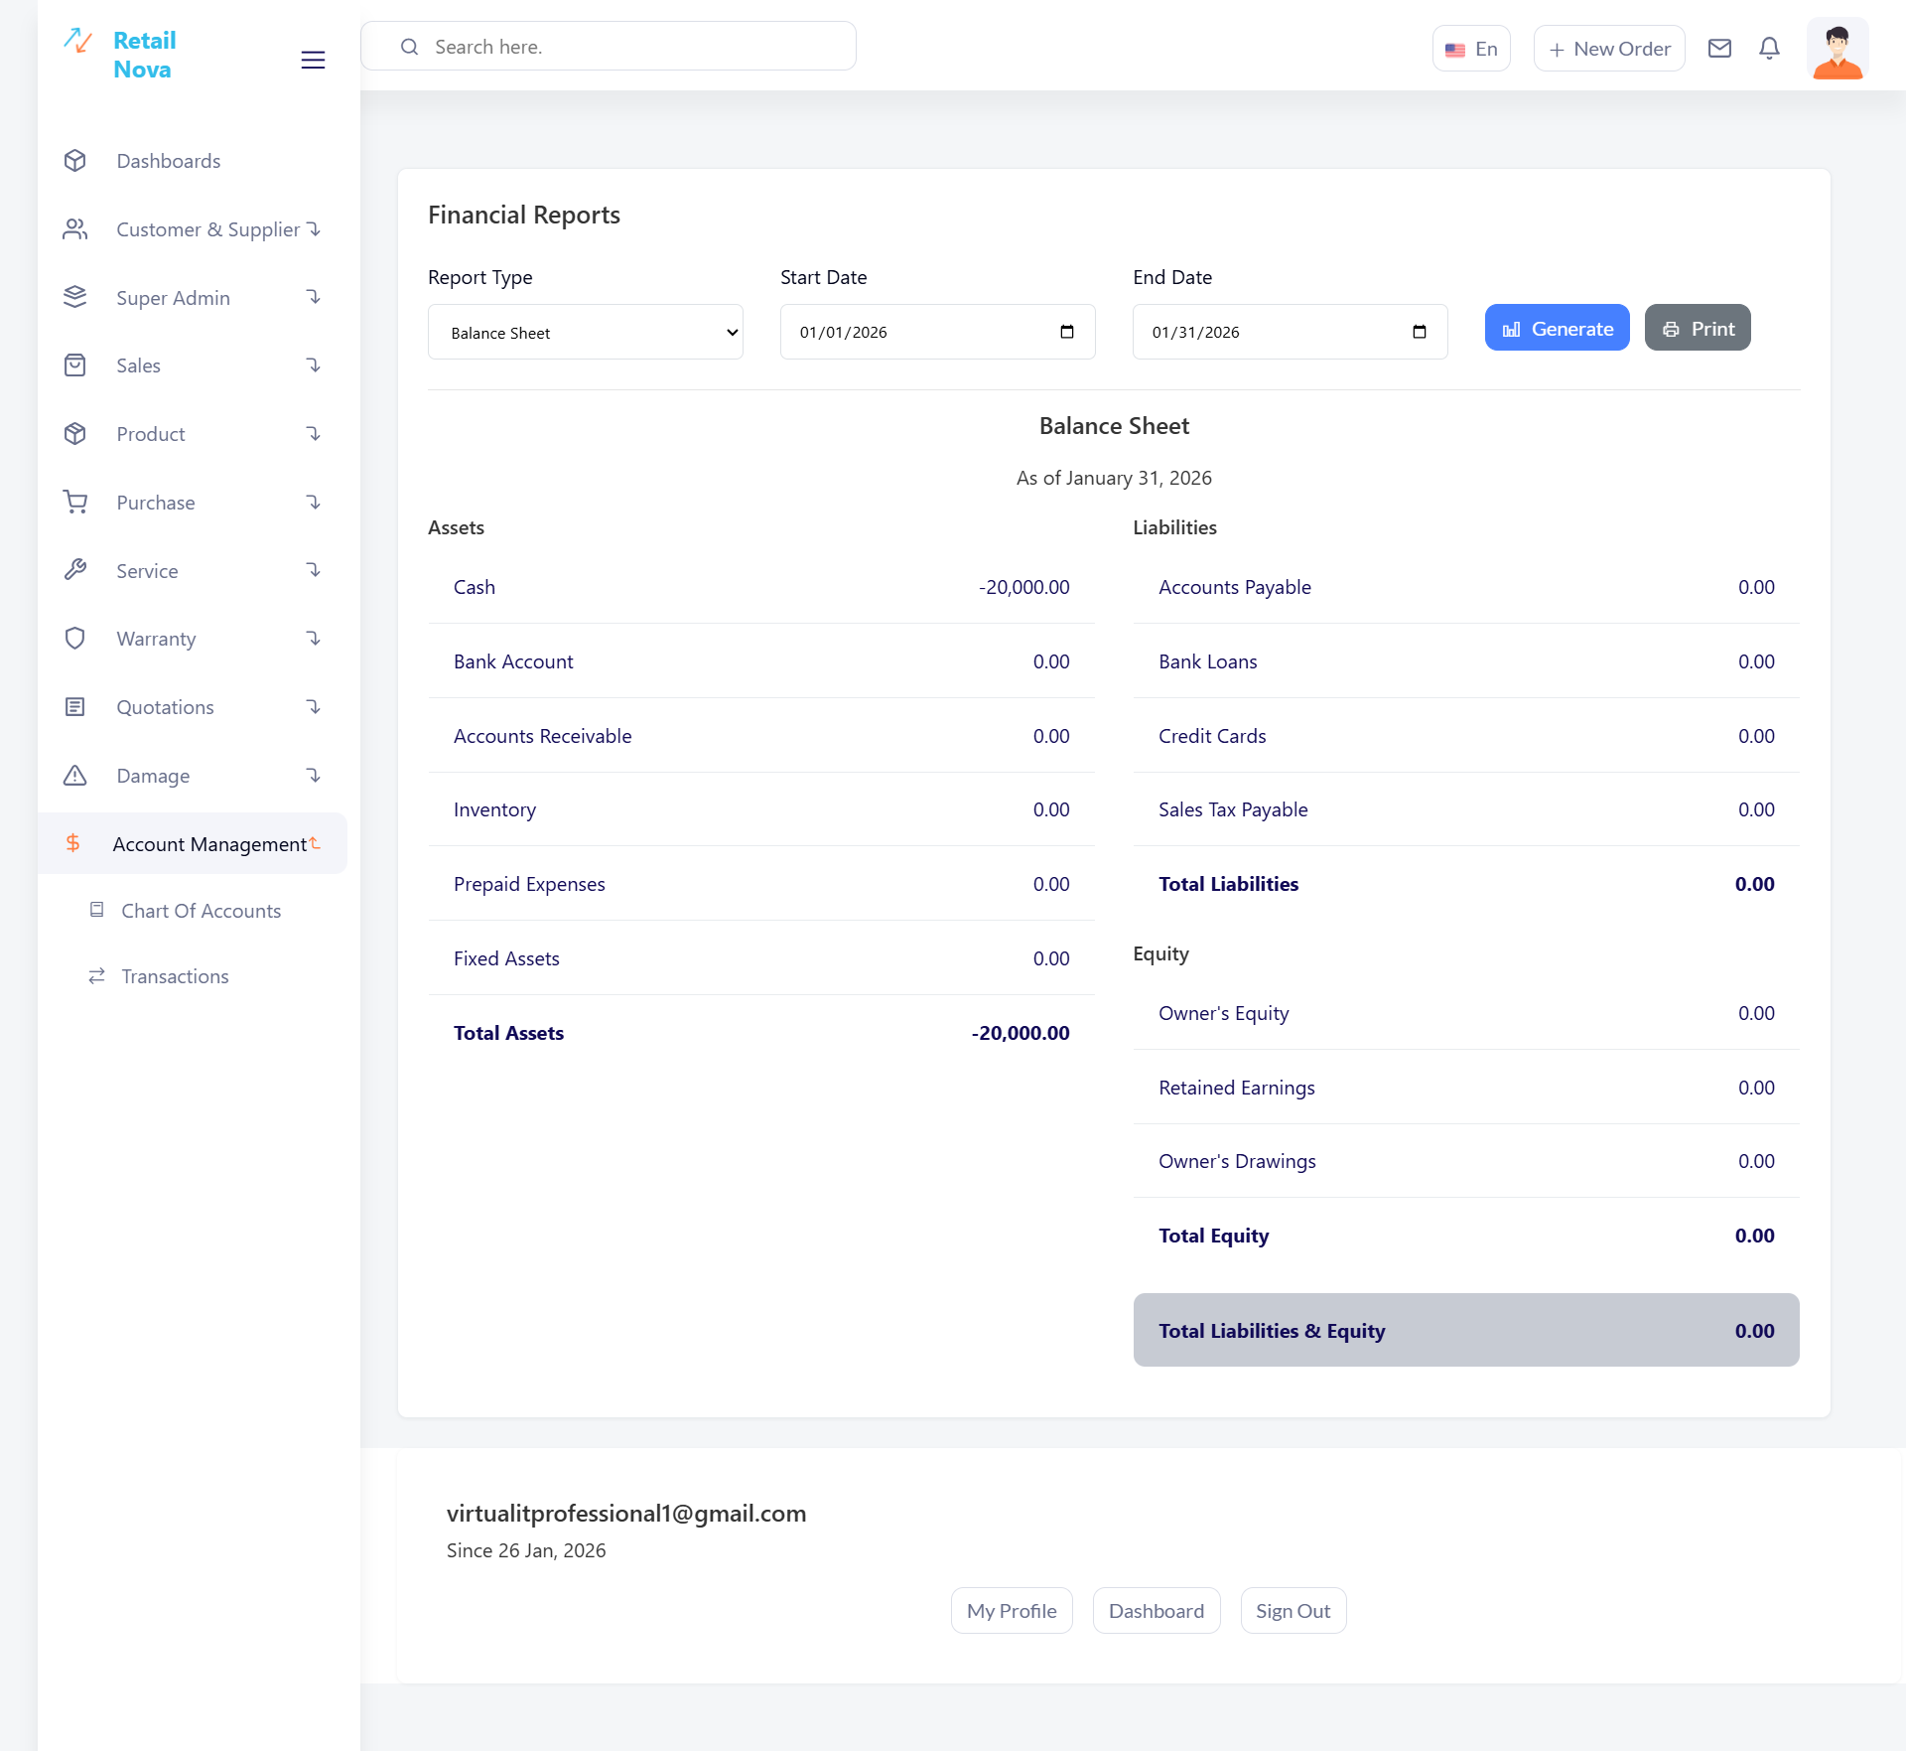Click the Sign Out button
This screenshot has height=1751, width=1906.
coord(1293,1611)
